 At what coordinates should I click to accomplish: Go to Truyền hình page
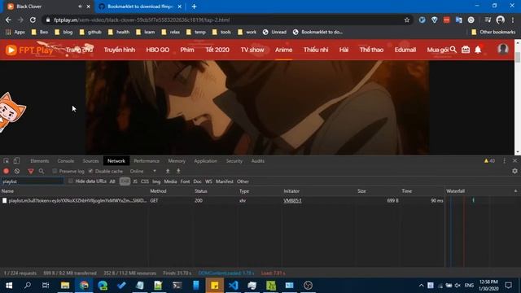[x=120, y=50]
